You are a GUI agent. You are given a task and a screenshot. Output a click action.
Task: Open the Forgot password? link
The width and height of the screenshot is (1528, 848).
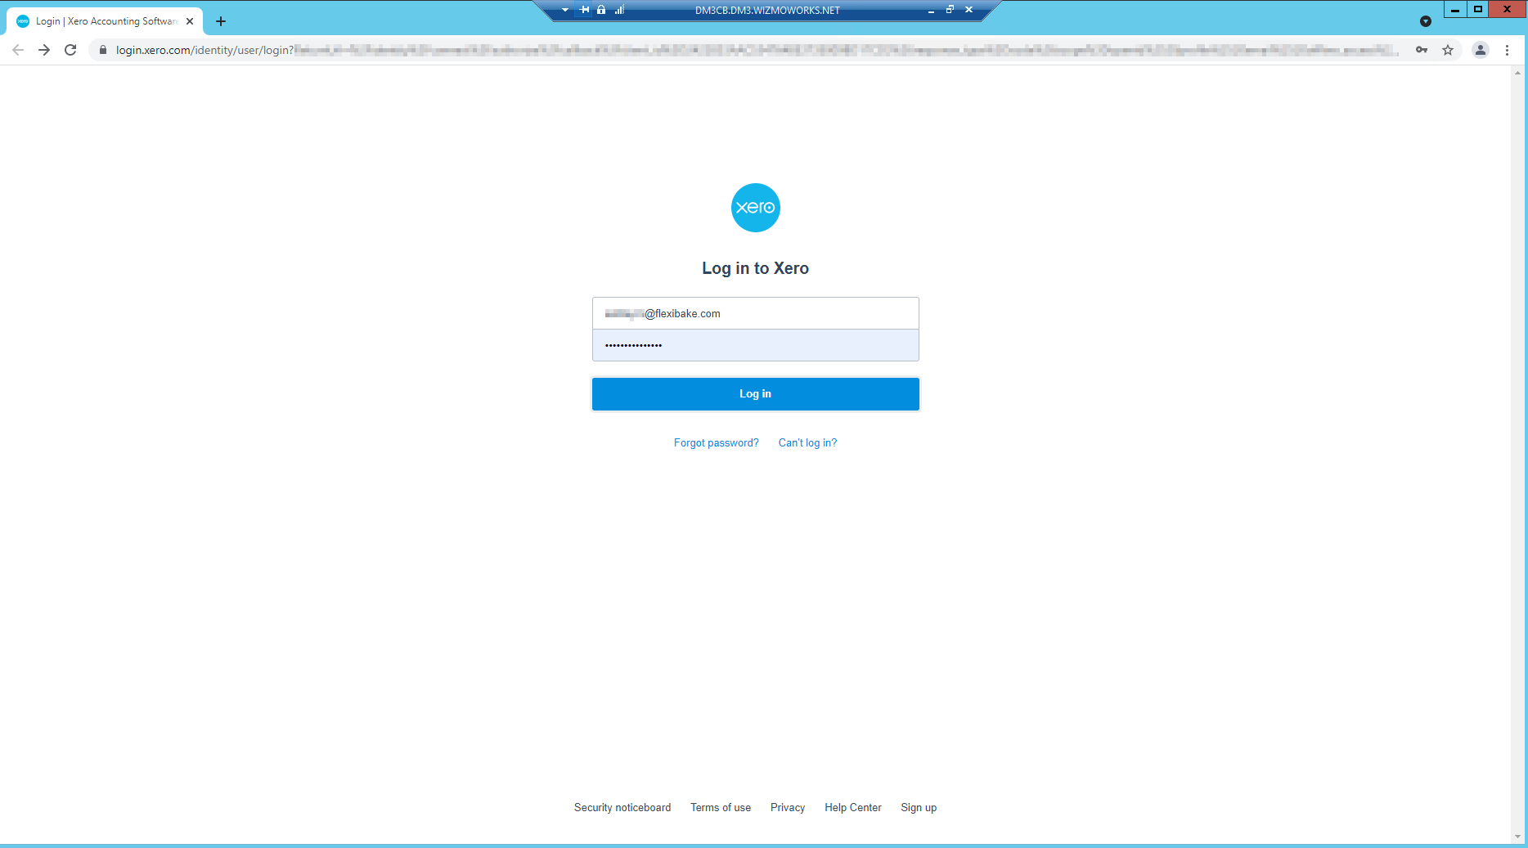pos(716,442)
